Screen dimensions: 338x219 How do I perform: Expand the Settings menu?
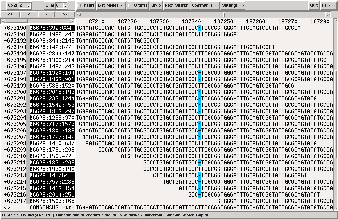pyautogui.click(x=233, y=5)
